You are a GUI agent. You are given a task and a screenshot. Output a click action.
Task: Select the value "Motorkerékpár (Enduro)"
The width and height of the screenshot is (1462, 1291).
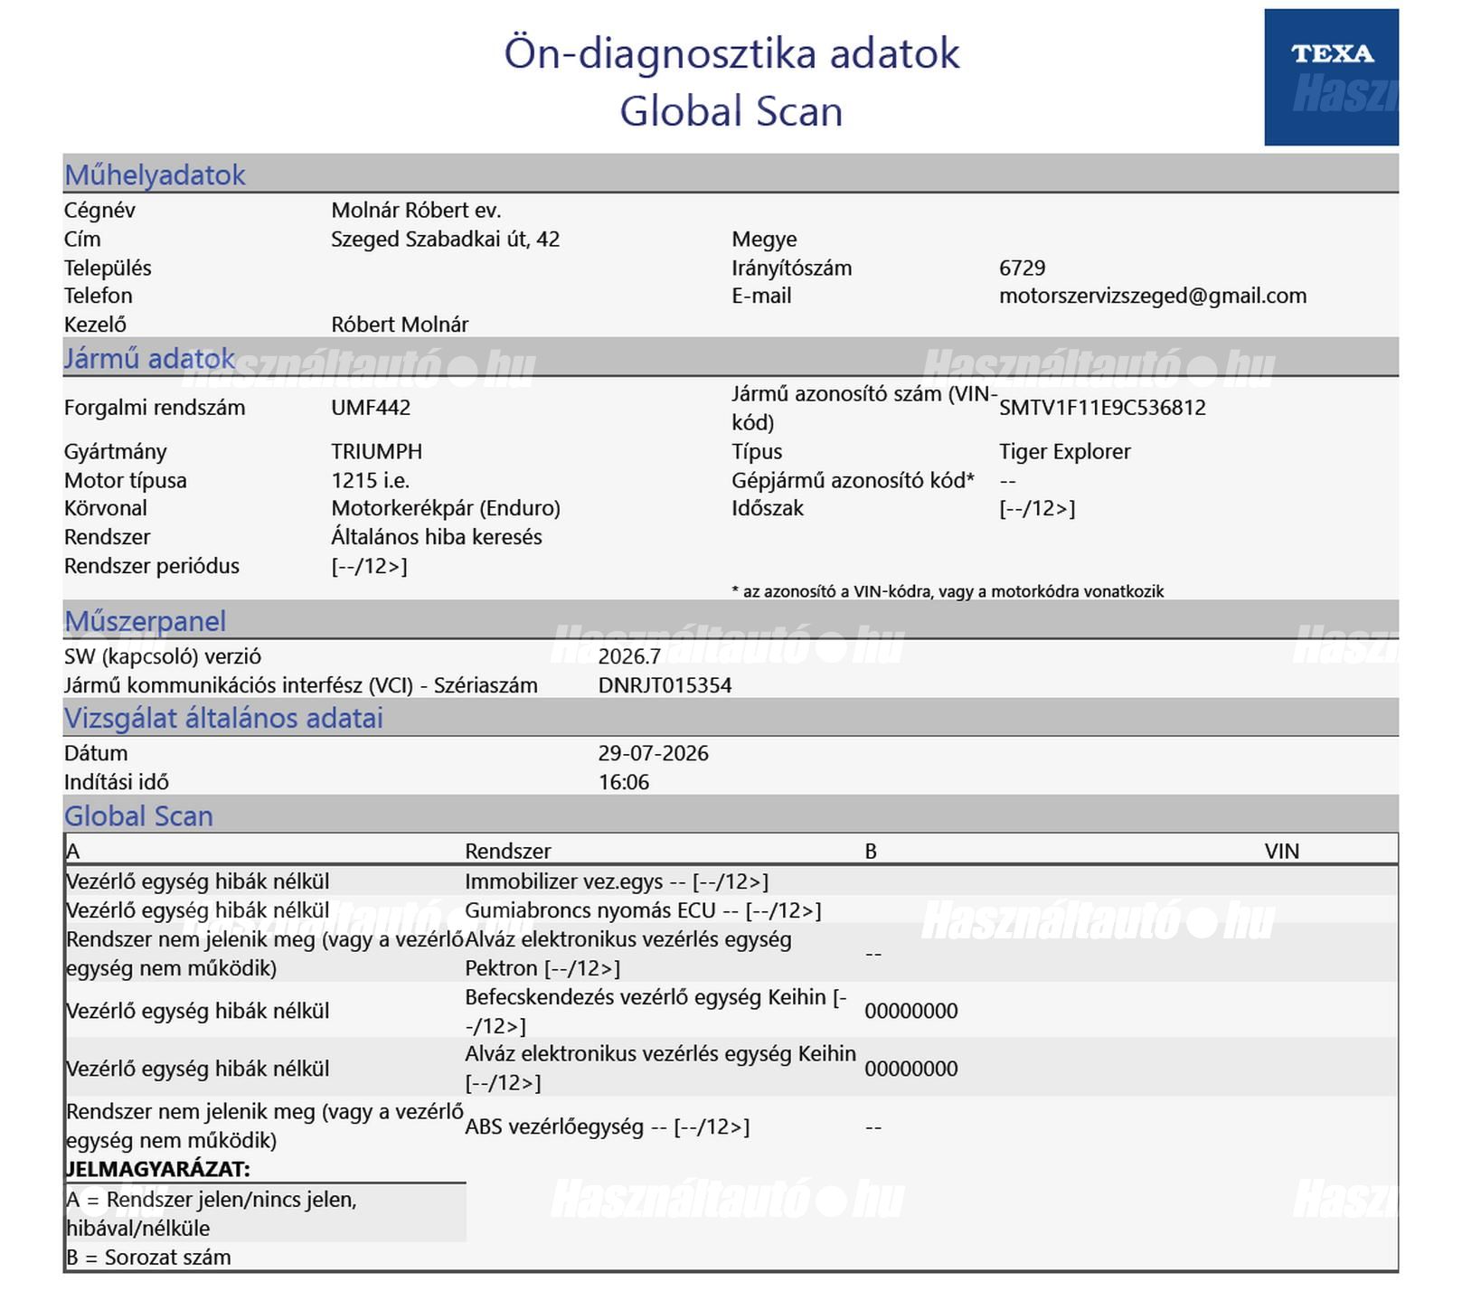coord(446,509)
